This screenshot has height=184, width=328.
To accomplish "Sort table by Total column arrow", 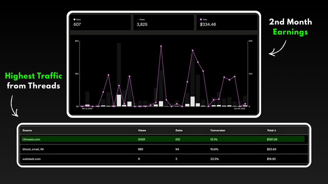I will (275, 130).
